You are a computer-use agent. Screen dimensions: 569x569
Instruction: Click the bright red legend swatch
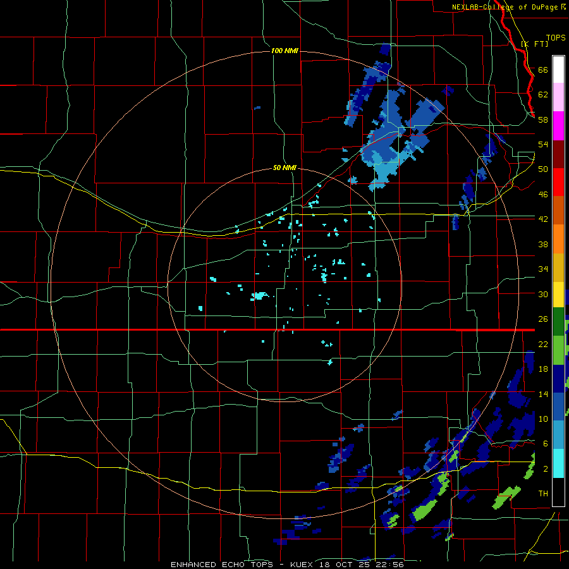click(558, 182)
